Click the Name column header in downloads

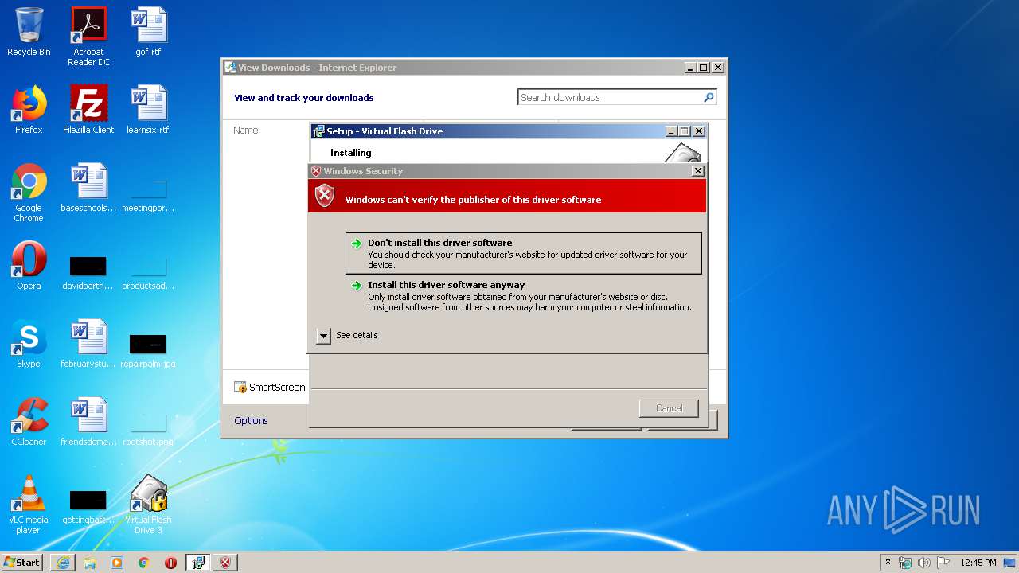(246, 130)
